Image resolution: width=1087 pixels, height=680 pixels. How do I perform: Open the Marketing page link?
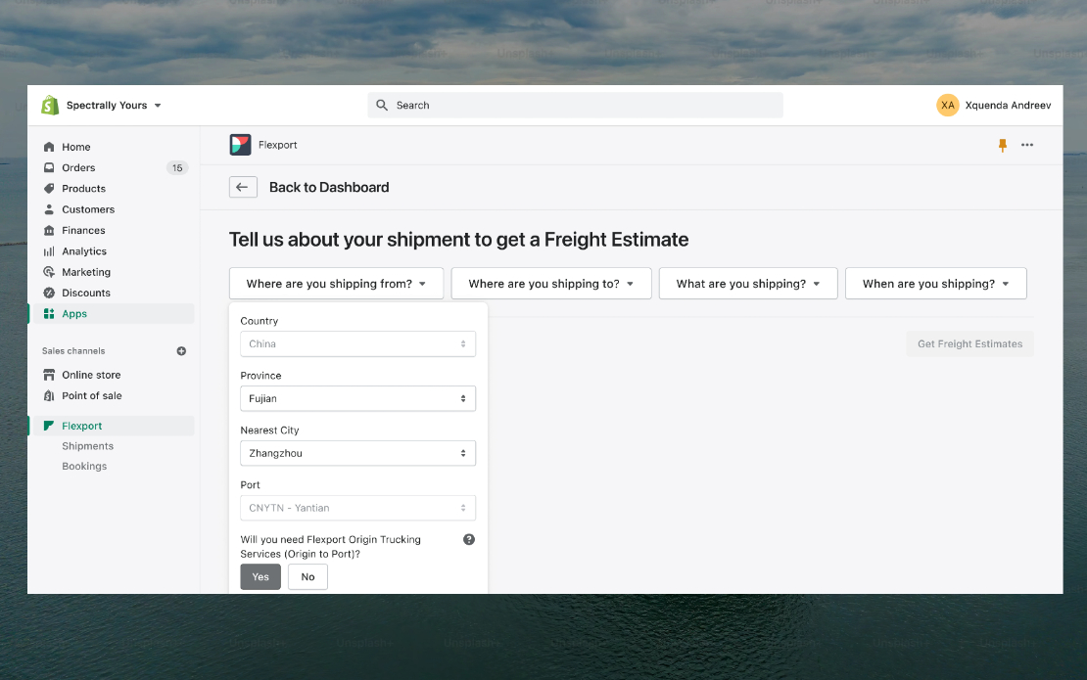[x=86, y=272]
